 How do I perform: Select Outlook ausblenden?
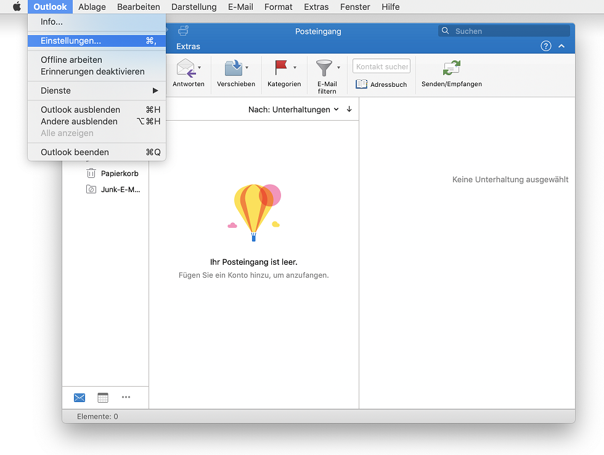(97, 110)
